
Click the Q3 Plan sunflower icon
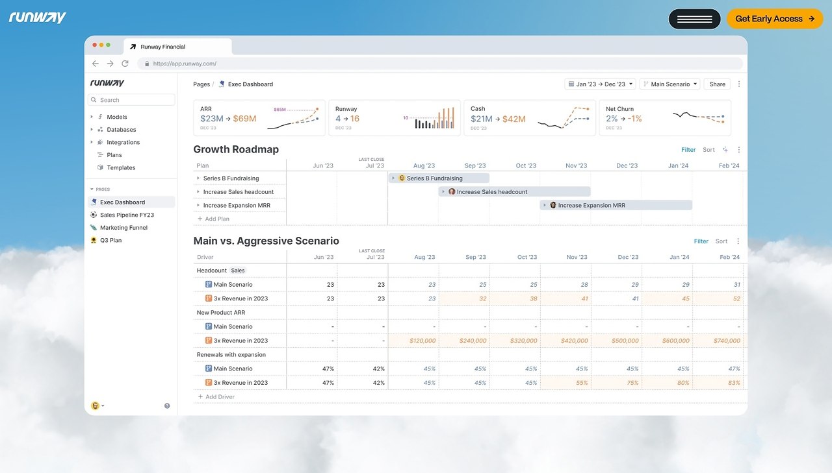click(94, 240)
